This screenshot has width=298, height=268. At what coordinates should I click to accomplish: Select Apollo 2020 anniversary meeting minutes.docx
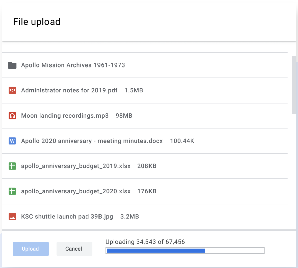92,141
